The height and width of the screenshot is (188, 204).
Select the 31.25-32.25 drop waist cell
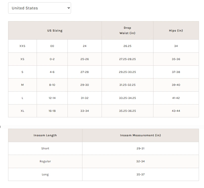click(127, 85)
